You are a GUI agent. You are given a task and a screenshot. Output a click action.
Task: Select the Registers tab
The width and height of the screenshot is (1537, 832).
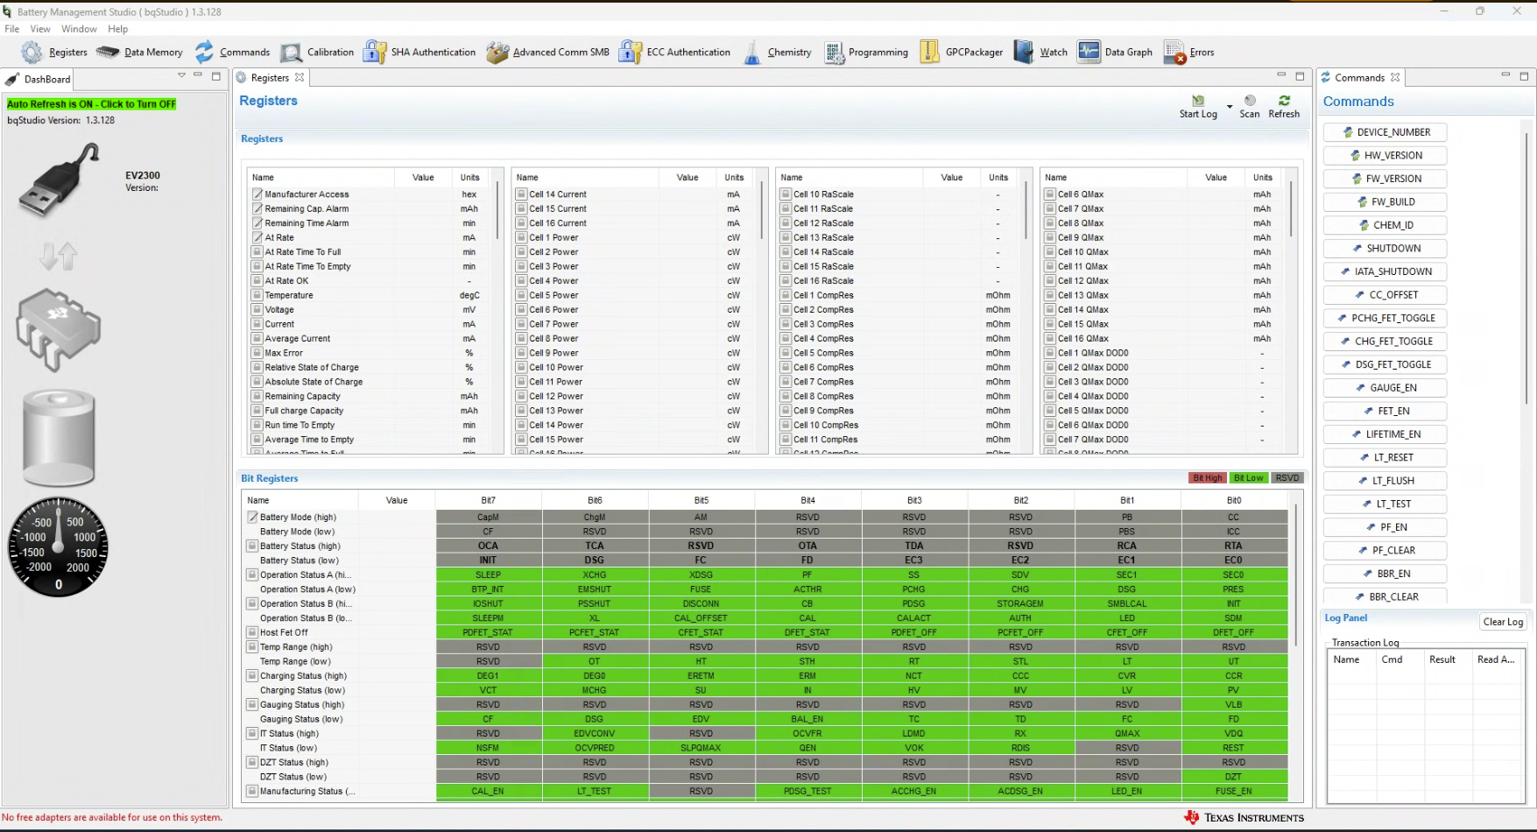point(270,78)
